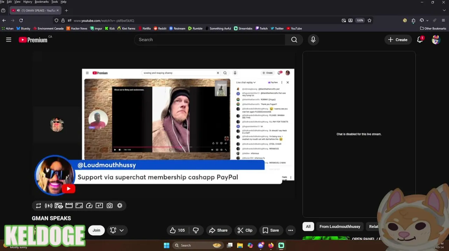Image resolution: width=449 pixels, height=251 pixels.
Task: Open playback speed gauge icon
Action: pos(89,206)
